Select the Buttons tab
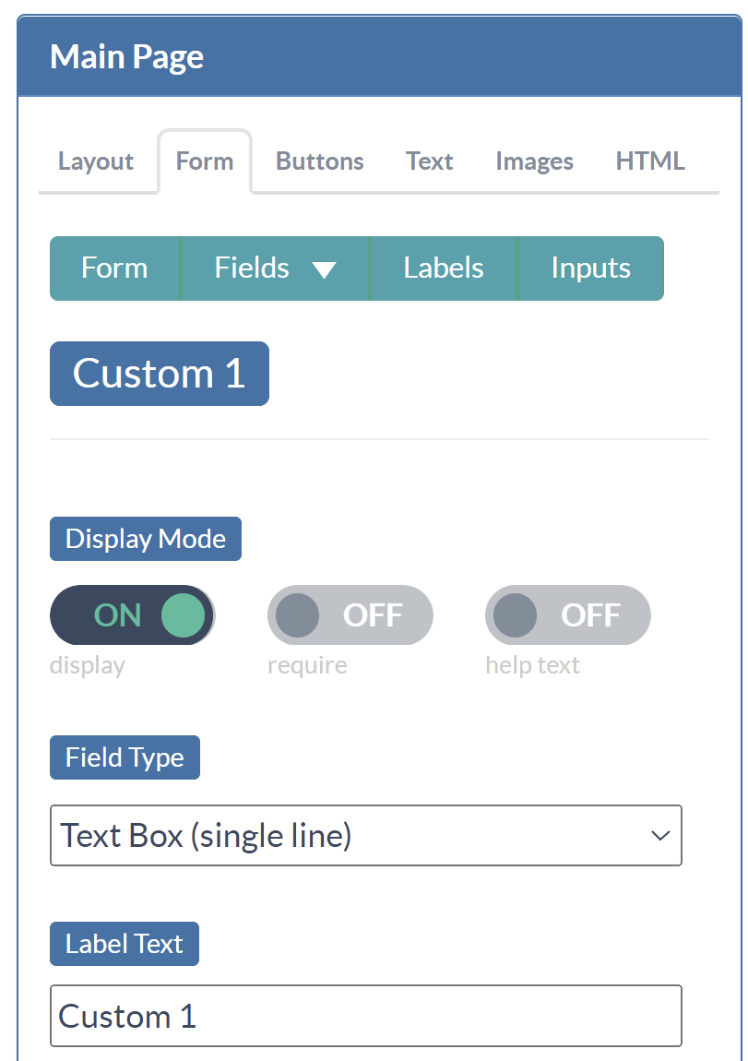 tap(319, 161)
